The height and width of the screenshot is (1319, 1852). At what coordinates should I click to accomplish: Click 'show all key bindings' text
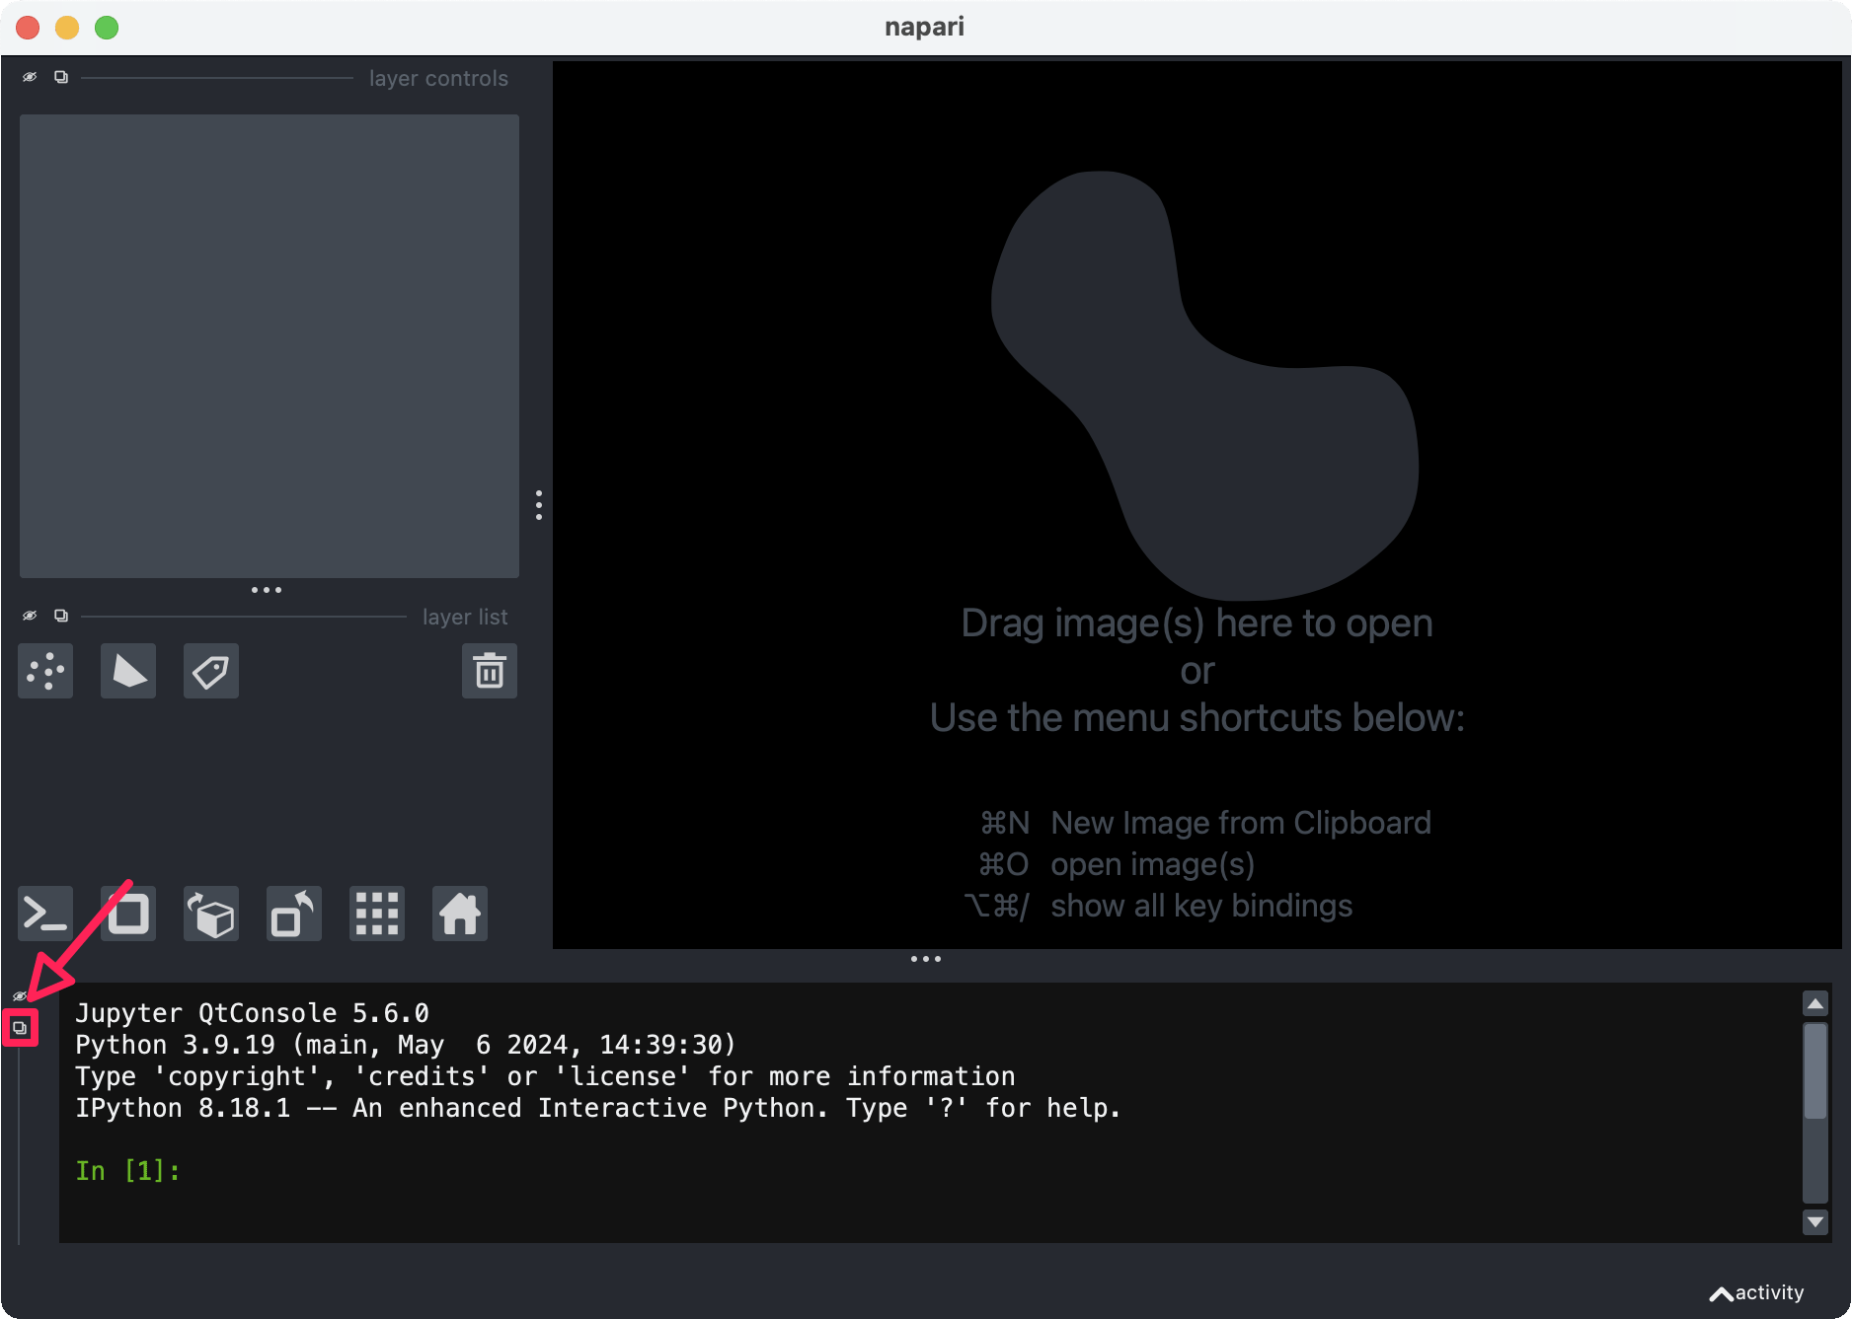[1201, 906]
